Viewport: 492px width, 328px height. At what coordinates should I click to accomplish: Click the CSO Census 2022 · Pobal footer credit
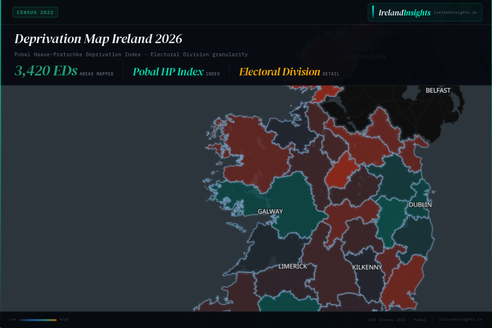tap(397, 320)
